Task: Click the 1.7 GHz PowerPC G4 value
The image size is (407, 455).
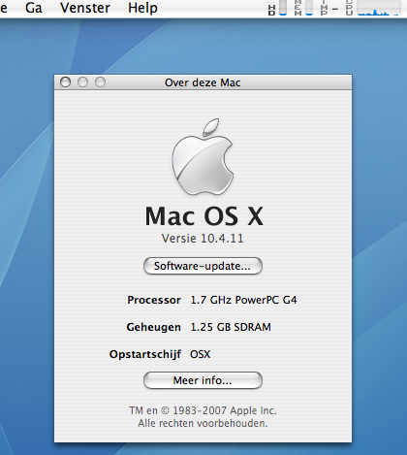Action: (243, 300)
